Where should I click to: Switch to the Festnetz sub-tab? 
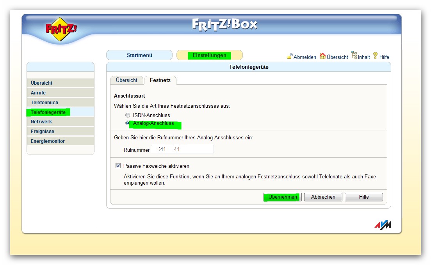point(160,80)
